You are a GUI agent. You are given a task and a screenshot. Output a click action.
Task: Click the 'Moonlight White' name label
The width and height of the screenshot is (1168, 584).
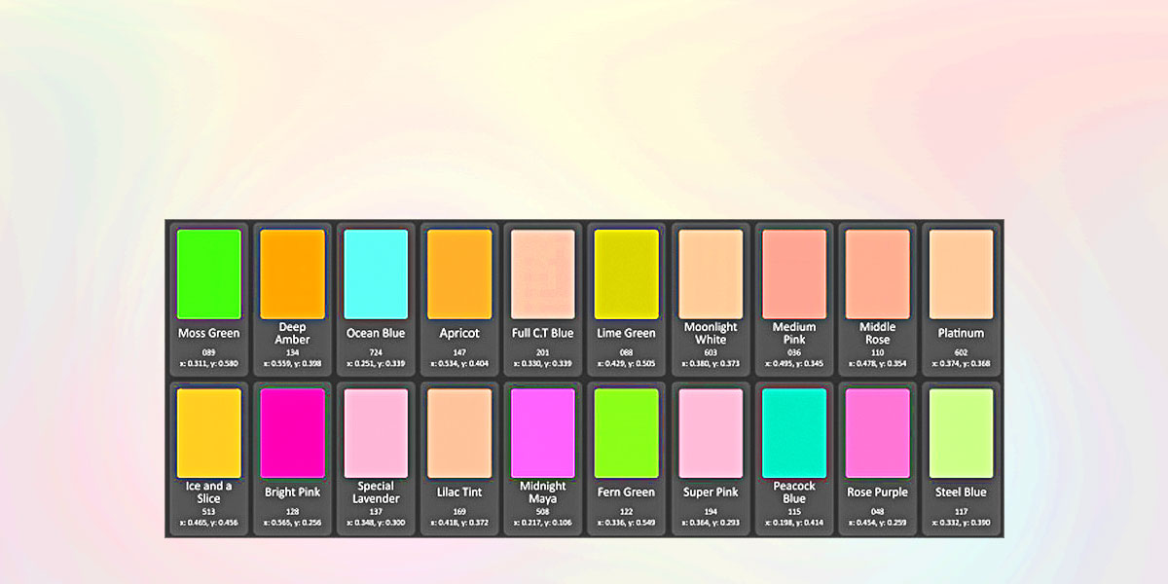click(711, 333)
